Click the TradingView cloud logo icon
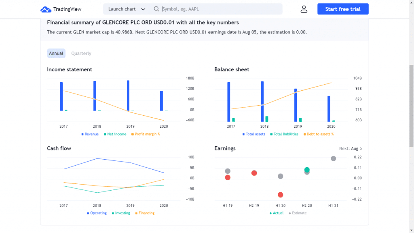414x233 pixels. point(46,9)
